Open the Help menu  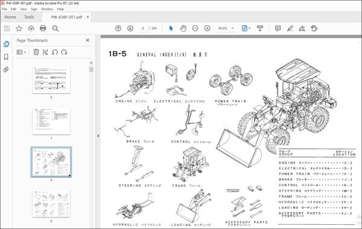(60, 9)
